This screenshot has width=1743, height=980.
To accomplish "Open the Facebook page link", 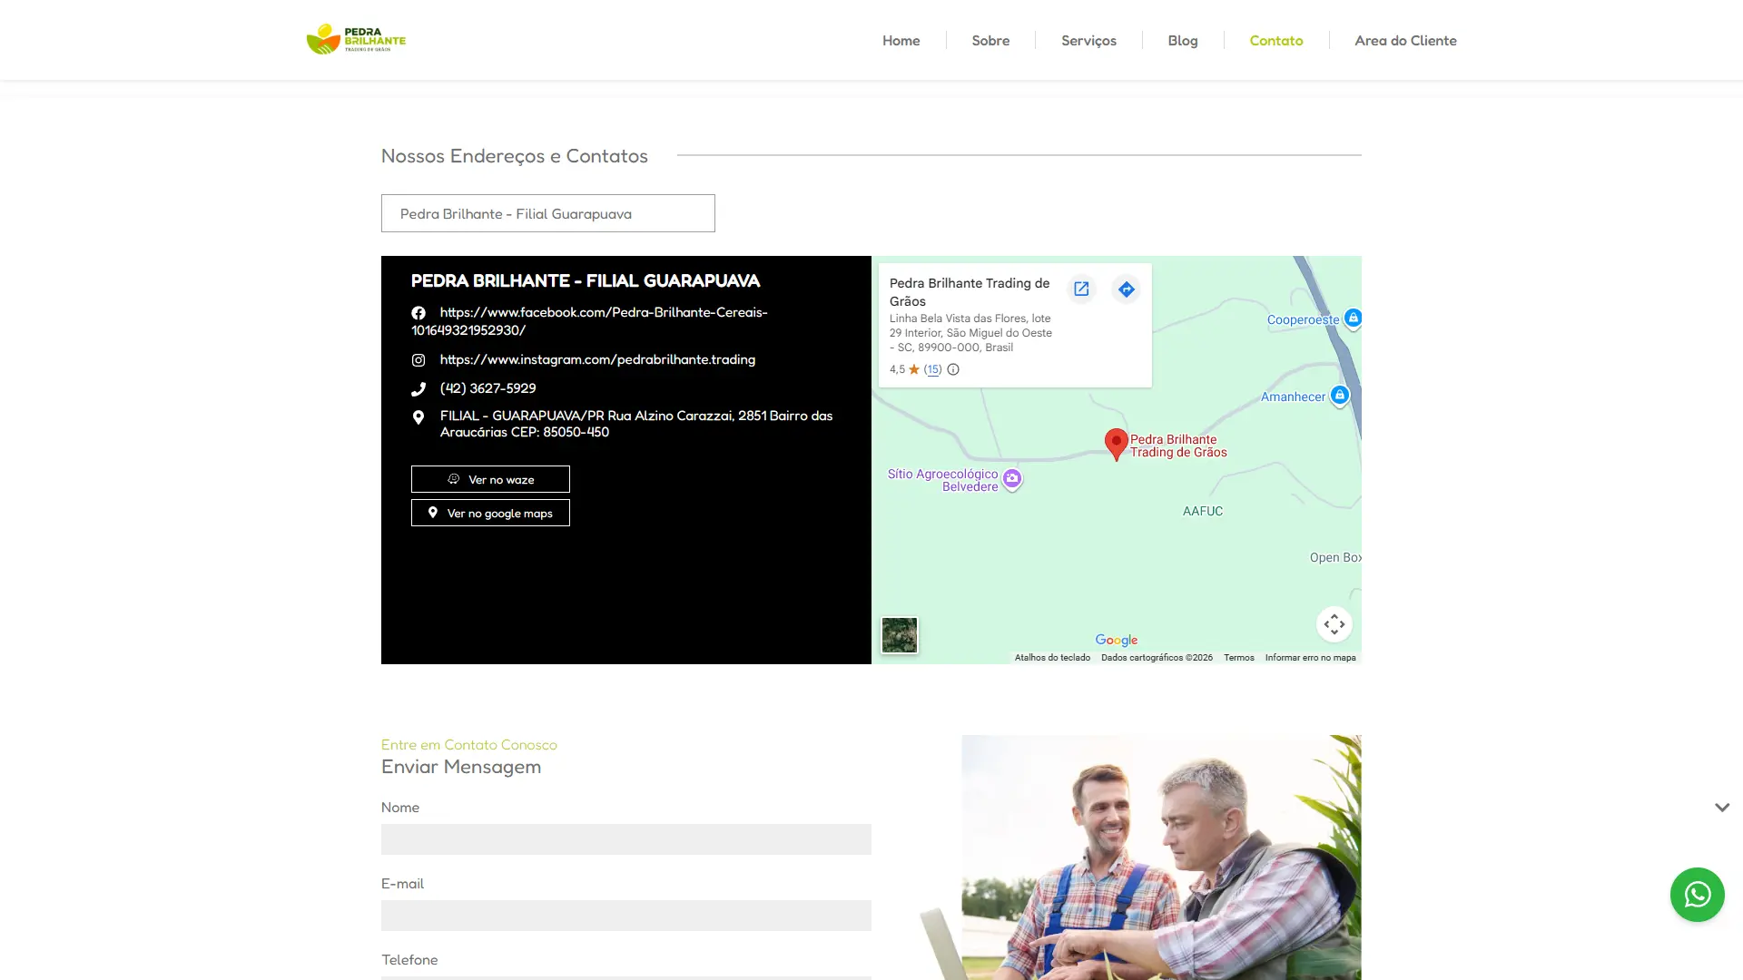I will (x=590, y=321).
